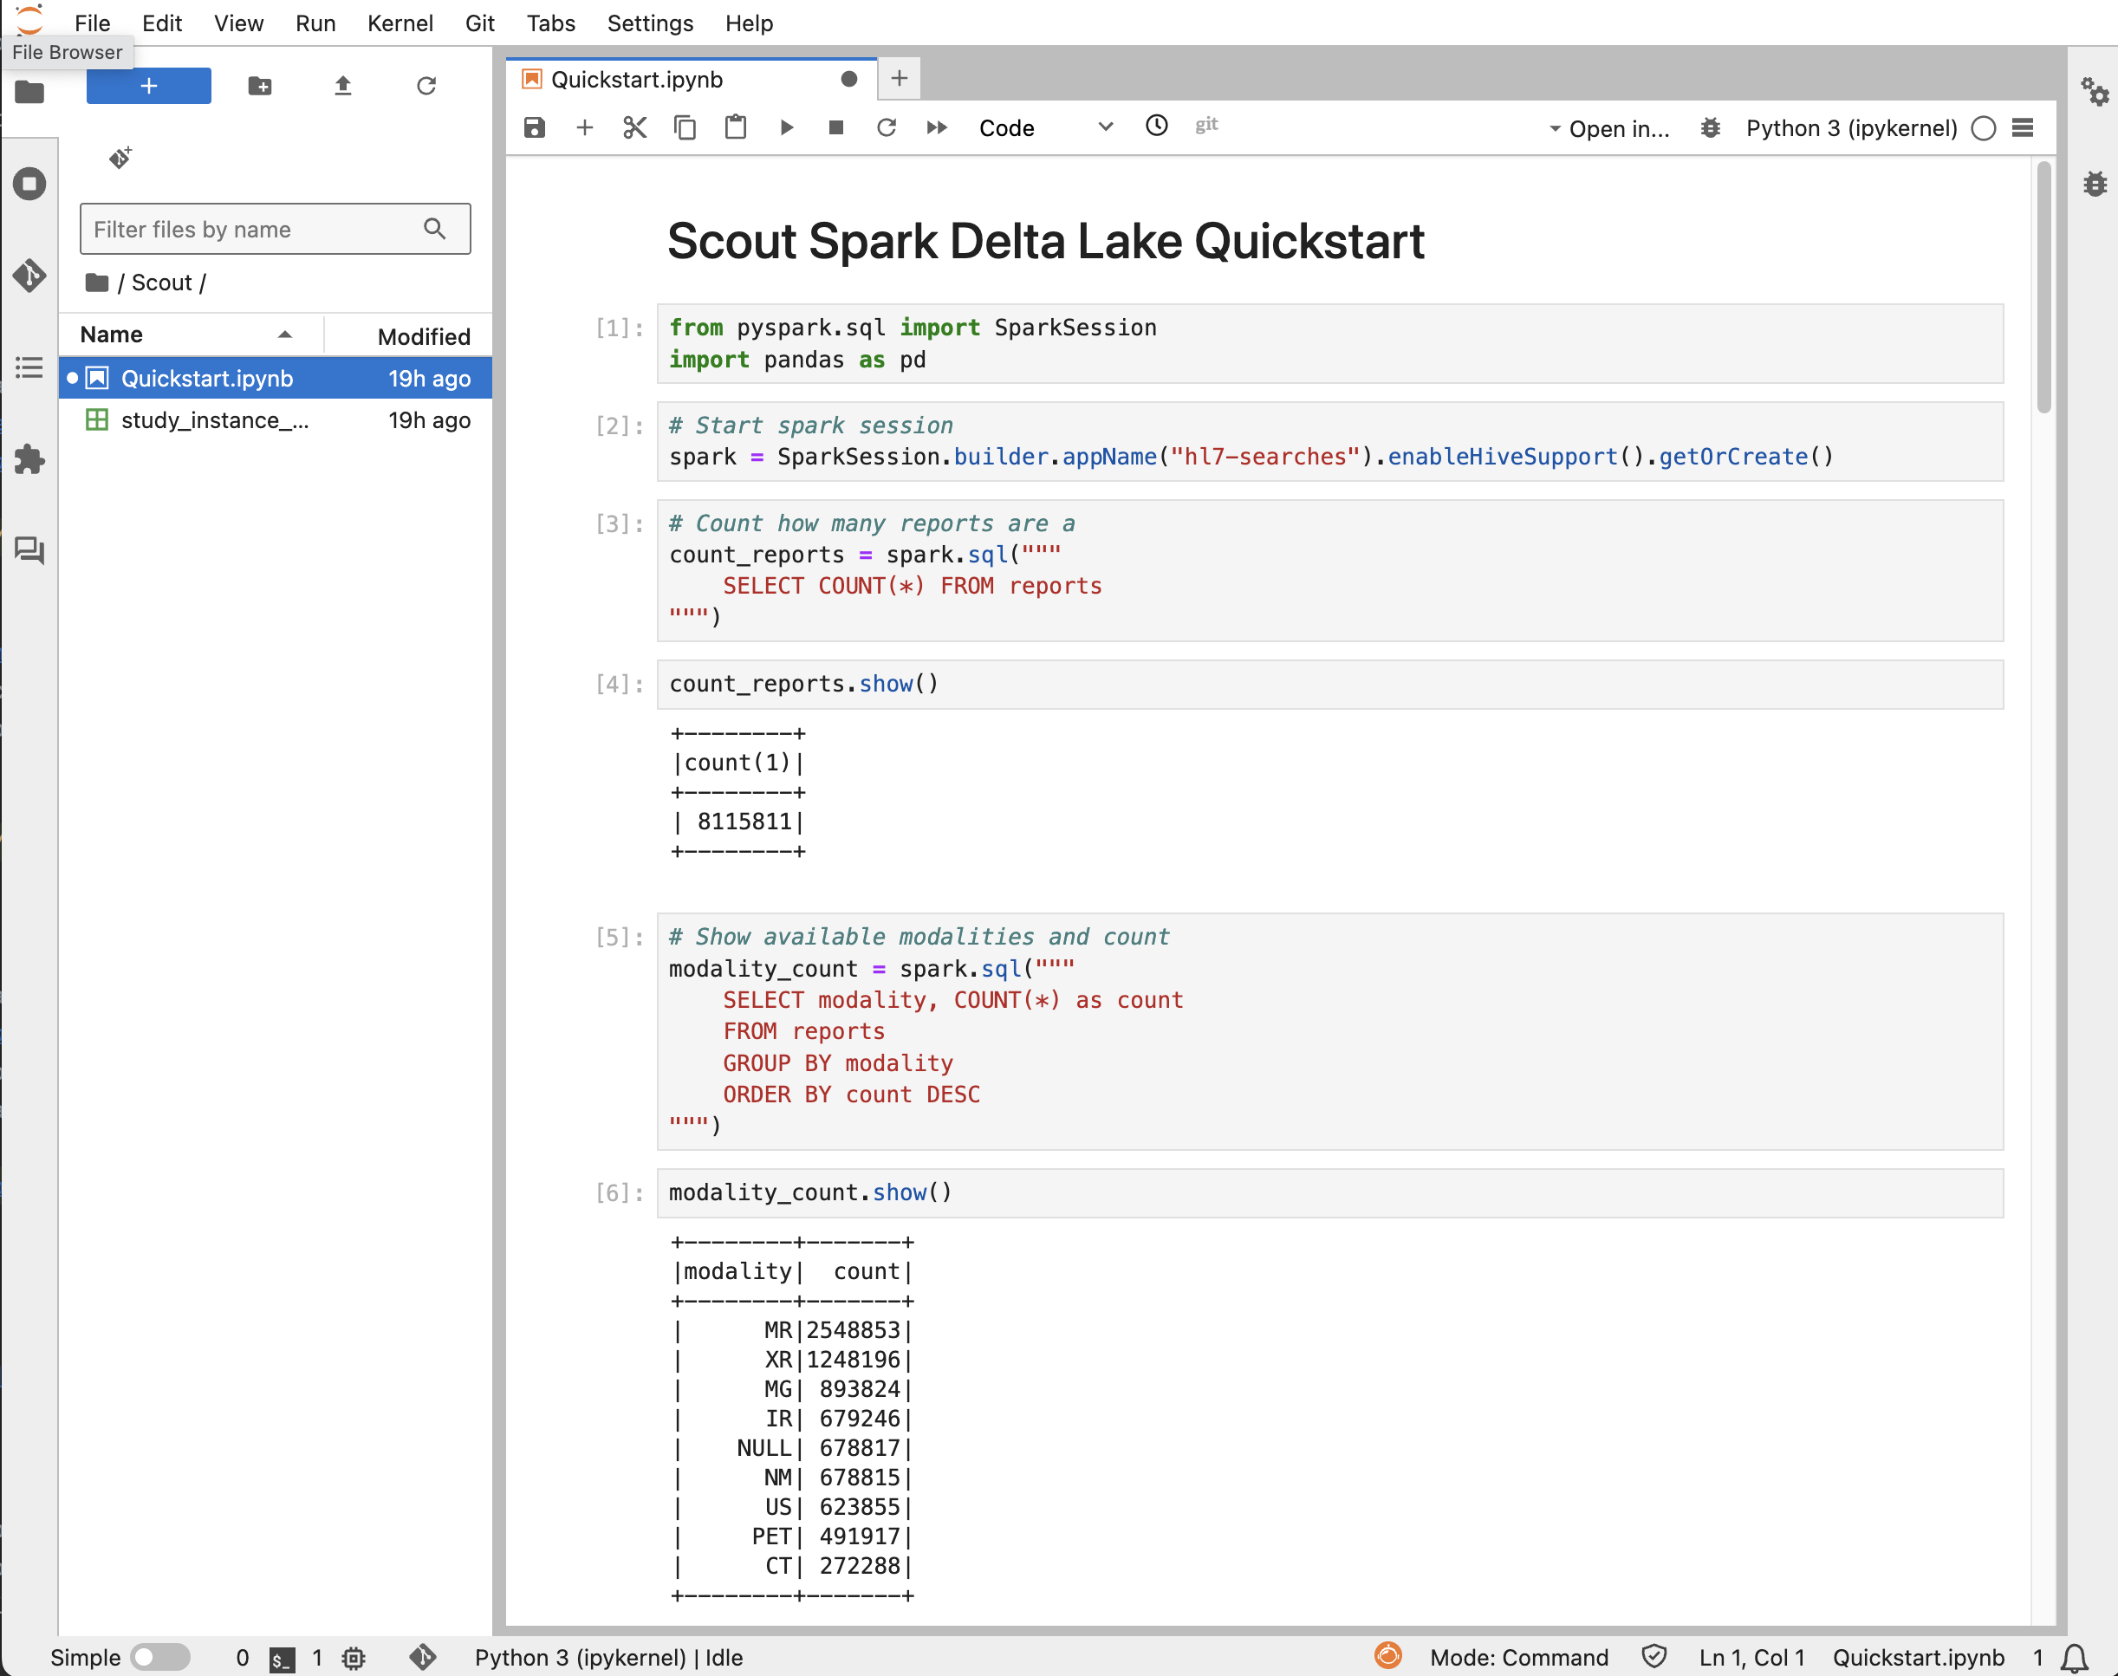Sort files by Name column
Image resolution: width=2118 pixels, height=1676 pixels.
(192, 335)
